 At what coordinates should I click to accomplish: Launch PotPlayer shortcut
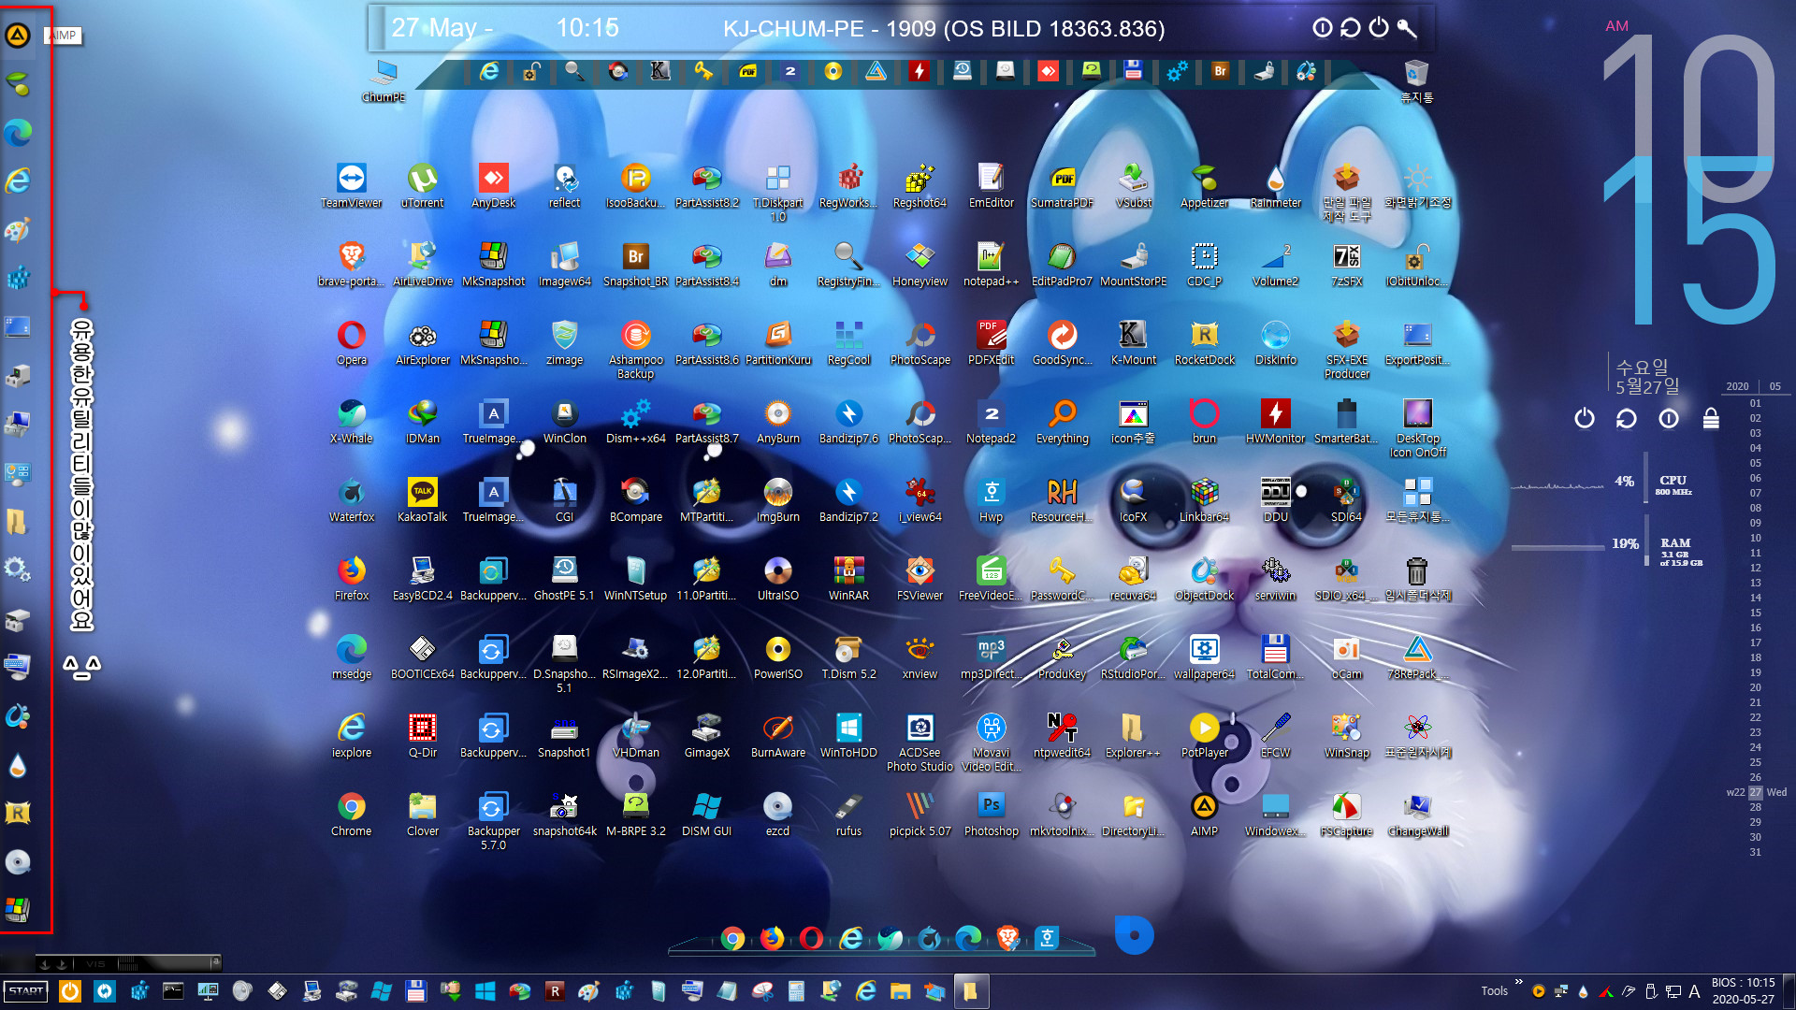pos(1205,735)
